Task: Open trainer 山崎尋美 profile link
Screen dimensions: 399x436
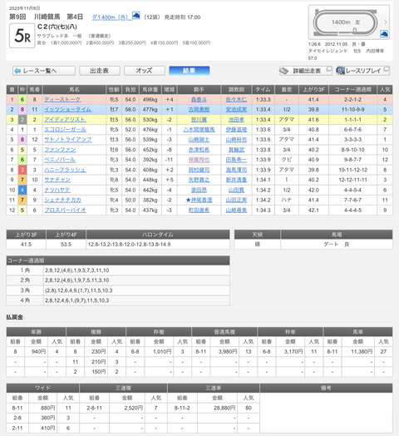Action: click(x=236, y=211)
